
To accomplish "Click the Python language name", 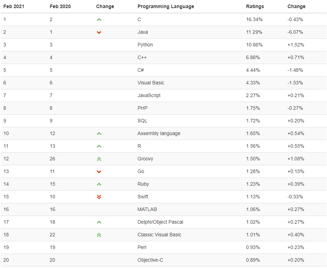I will tap(145, 45).
